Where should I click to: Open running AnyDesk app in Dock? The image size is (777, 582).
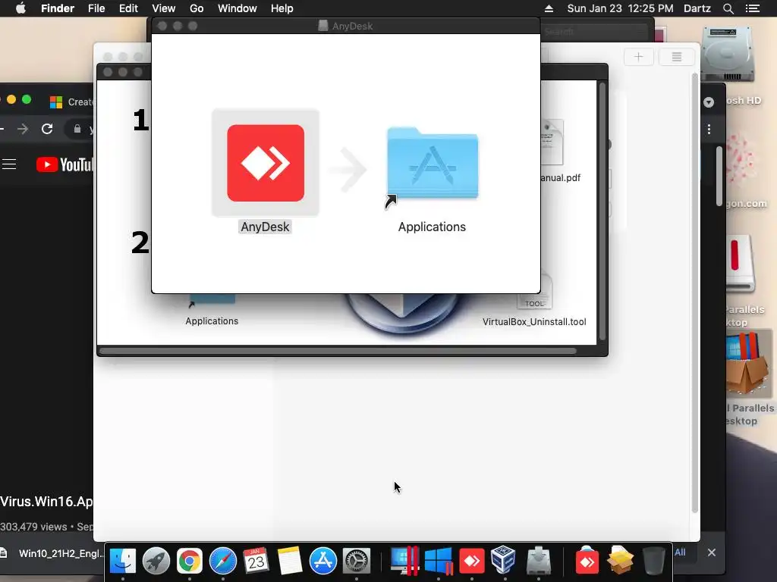click(472, 561)
